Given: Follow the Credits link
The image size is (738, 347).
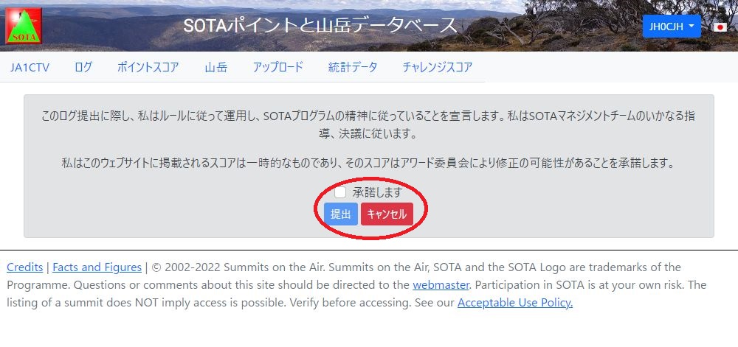Looking at the screenshot, I should (x=24, y=267).
